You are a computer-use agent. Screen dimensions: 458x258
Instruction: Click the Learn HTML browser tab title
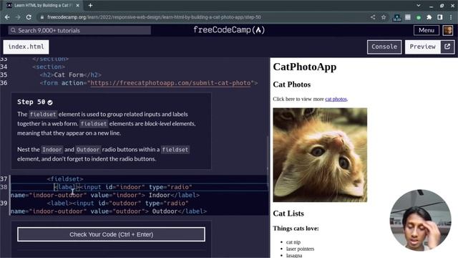(43, 5)
